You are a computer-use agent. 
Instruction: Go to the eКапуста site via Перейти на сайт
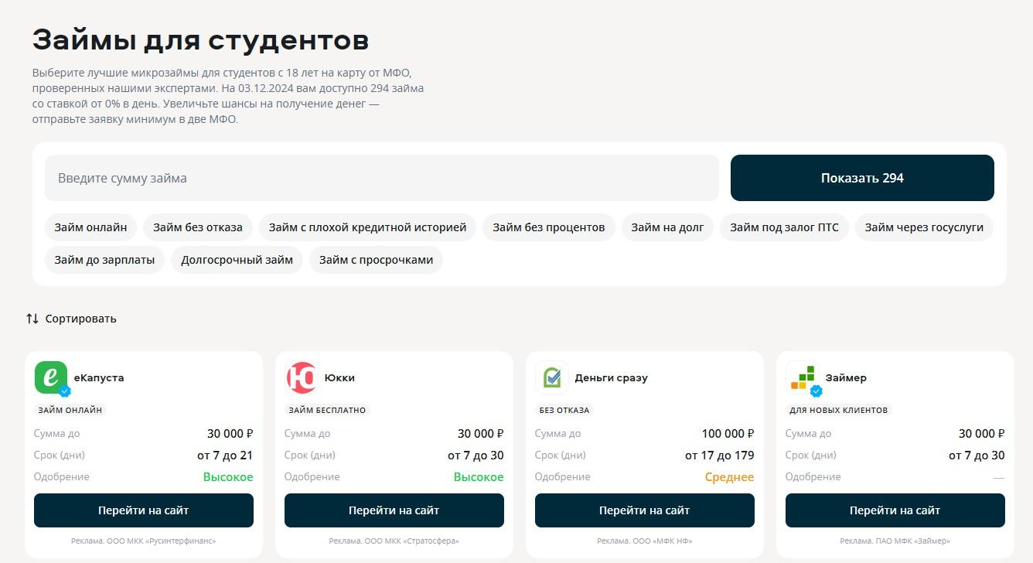pos(144,510)
